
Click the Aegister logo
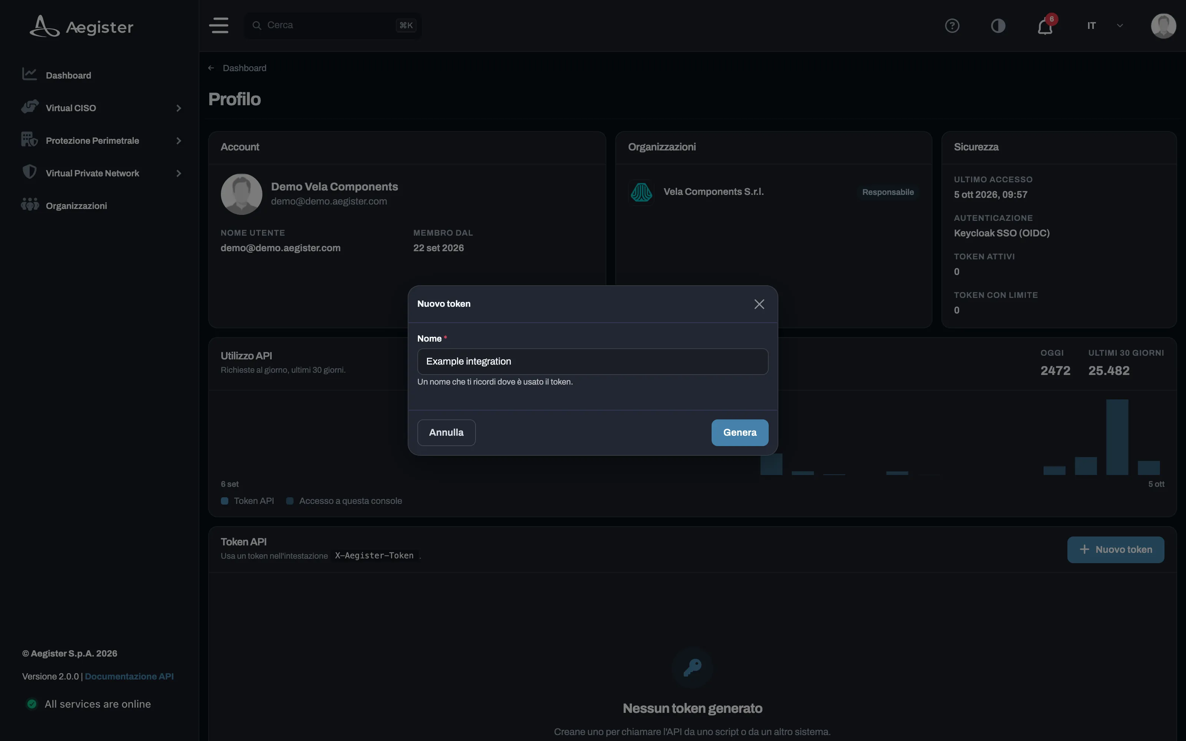click(82, 26)
